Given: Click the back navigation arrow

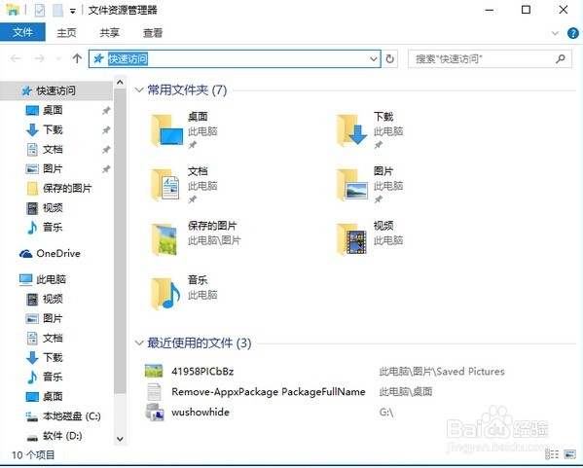Looking at the screenshot, I should [x=16, y=58].
